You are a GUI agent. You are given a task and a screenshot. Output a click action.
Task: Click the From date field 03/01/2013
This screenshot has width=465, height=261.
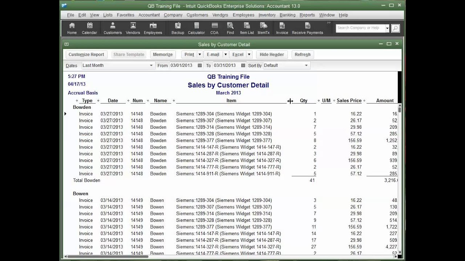[x=182, y=65]
